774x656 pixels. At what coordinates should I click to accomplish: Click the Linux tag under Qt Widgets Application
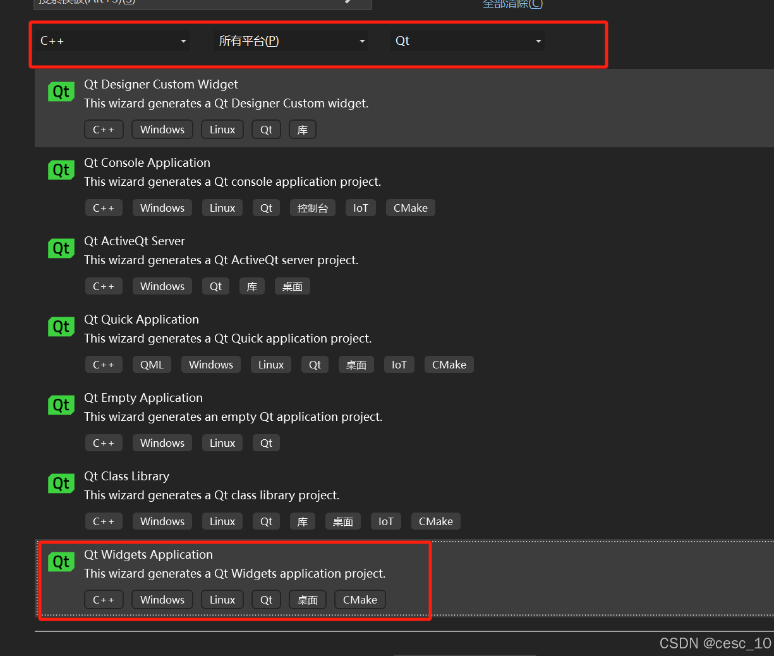coord(222,600)
